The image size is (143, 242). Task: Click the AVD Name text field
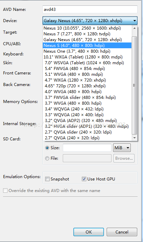pos(90,10)
